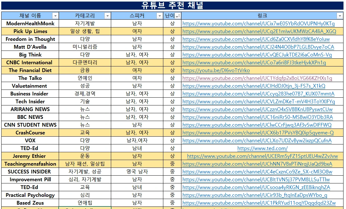The height and width of the screenshot is (209, 346).
Task: Select the Freedom in Thought name cell
Action: coord(30,39)
